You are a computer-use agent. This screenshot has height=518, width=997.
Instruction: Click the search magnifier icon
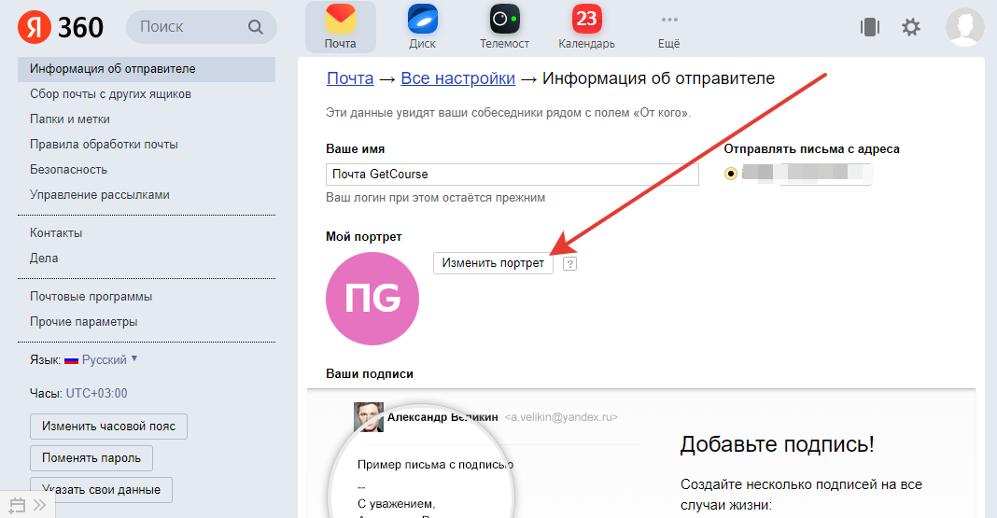coord(256,27)
